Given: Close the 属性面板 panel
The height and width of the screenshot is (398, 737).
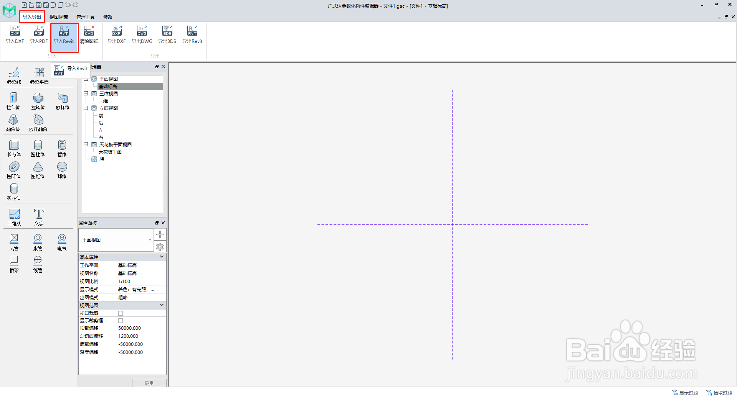Looking at the screenshot, I should 163,223.
